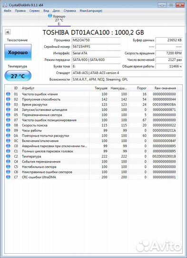Click the Число включений value 2127 раз
The height and width of the screenshot is (258, 187).
[x=169, y=60]
